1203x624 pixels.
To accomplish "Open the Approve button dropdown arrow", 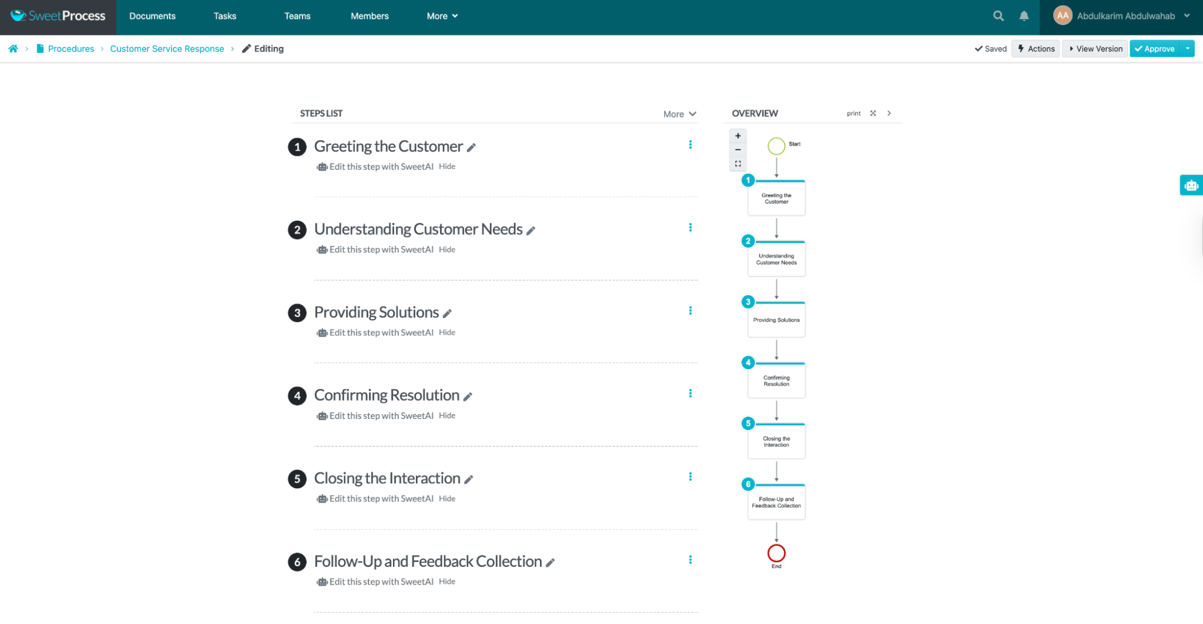I will [1187, 49].
